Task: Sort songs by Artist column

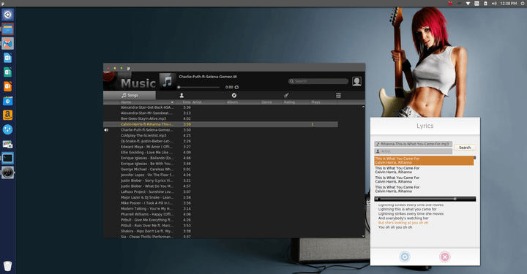Action: (197, 102)
